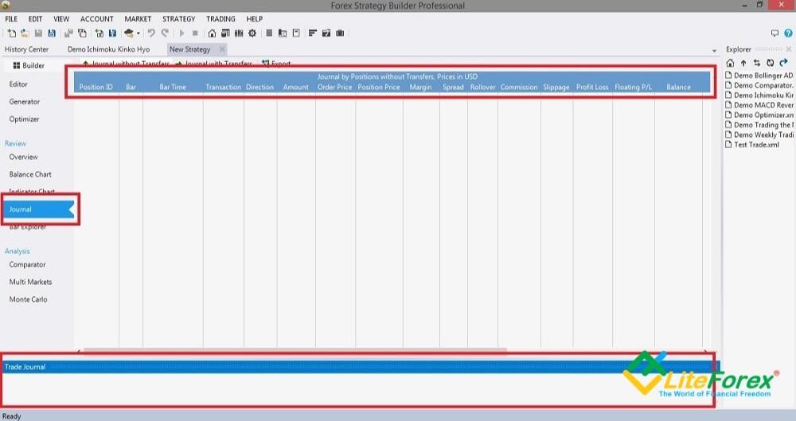Click the Explorer swap arrows icon

pyautogui.click(x=756, y=63)
